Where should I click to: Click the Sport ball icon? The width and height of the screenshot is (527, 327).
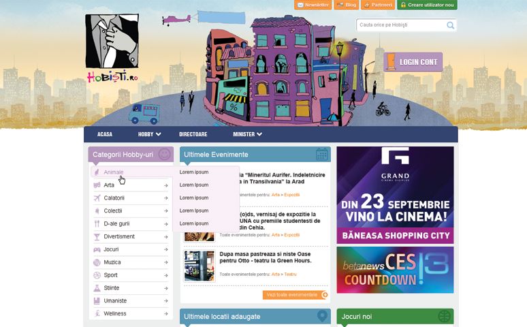tap(97, 275)
